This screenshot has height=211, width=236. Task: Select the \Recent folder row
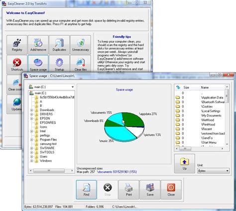point(200,129)
